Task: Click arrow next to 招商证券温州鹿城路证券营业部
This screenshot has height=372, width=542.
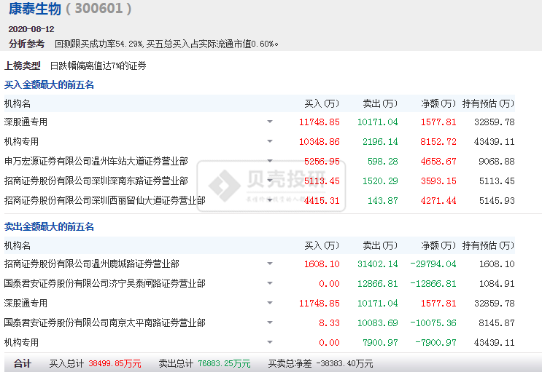Action: (x=270, y=264)
